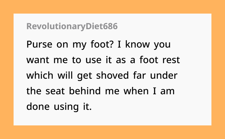
Task: Click the word "which" in the third line
Action: point(40,76)
